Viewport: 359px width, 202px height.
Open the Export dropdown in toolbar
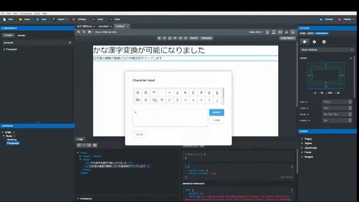point(60,20)
